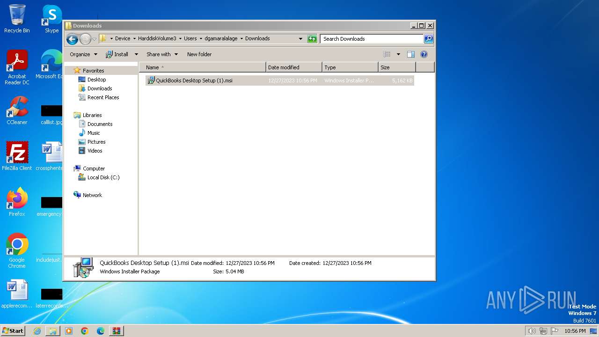
Task: Click Internet Explorer in the taskbar
Action: pos(37,331)
